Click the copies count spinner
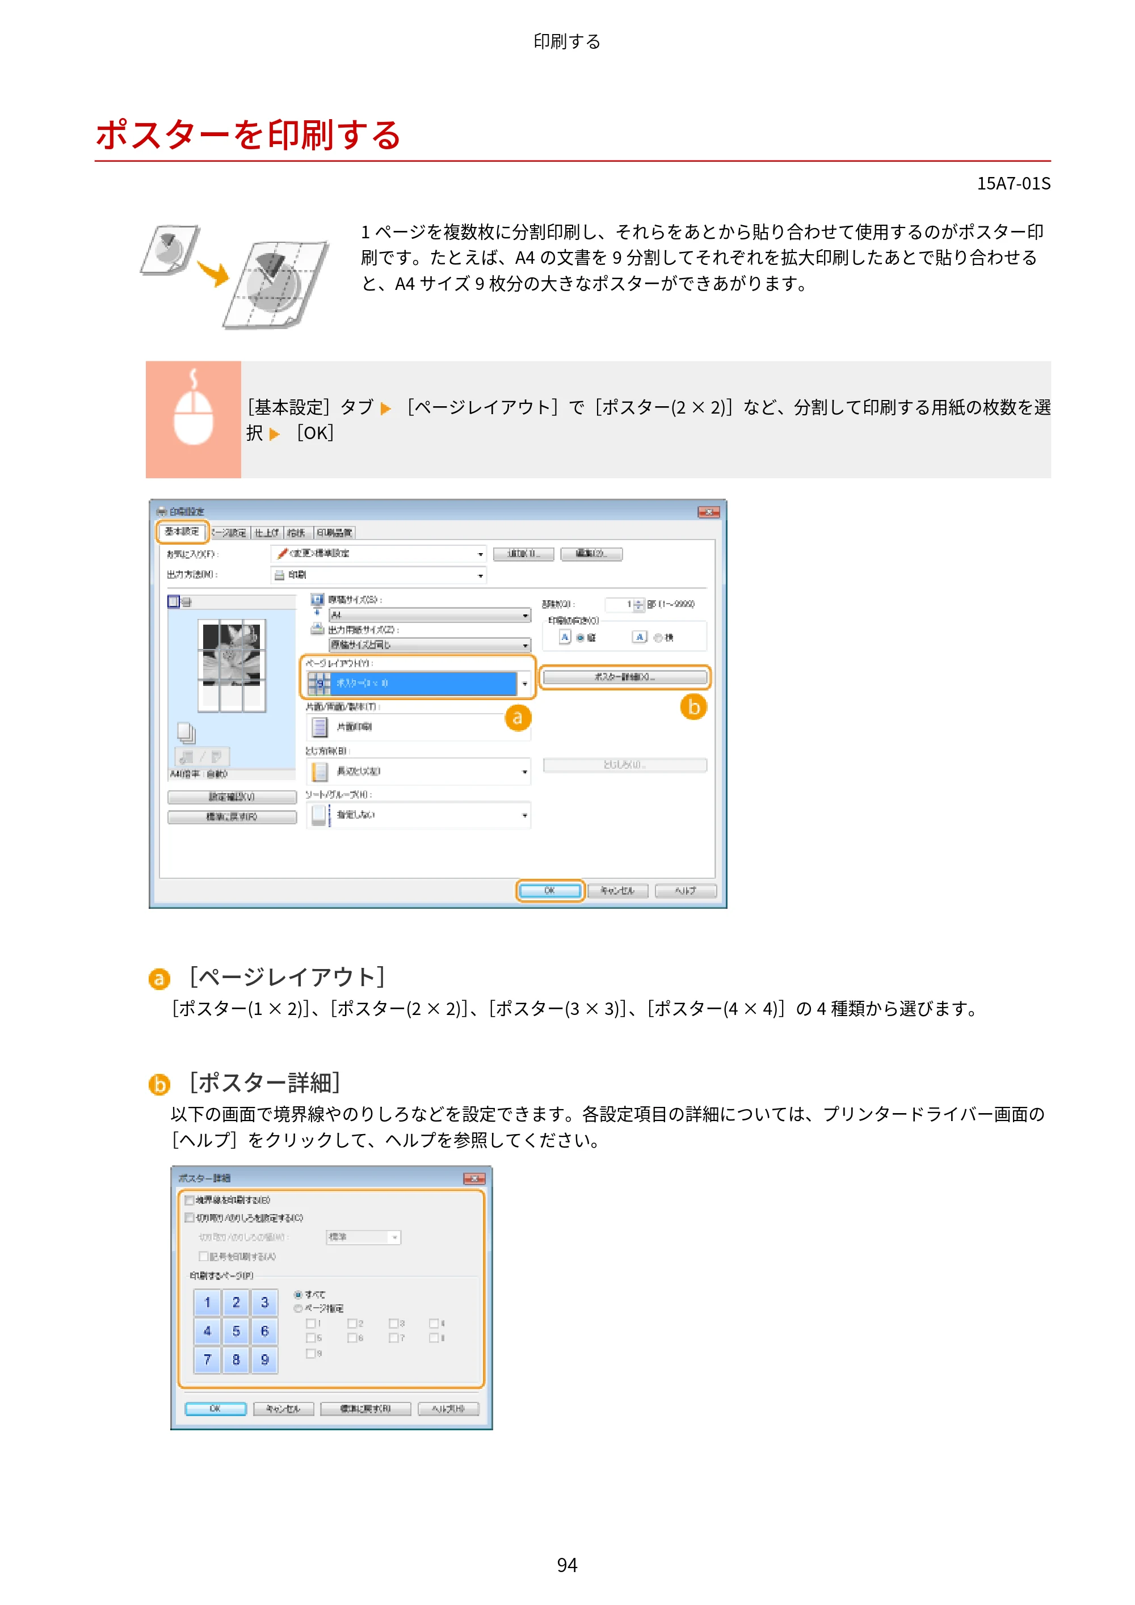The width and height of the screenshot is (1135, 1605). point(638,605)
